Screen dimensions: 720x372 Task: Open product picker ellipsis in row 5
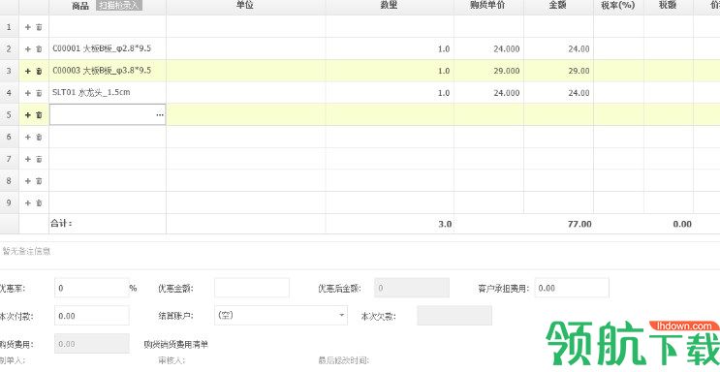pyautogui.click(x=159, y=115)
